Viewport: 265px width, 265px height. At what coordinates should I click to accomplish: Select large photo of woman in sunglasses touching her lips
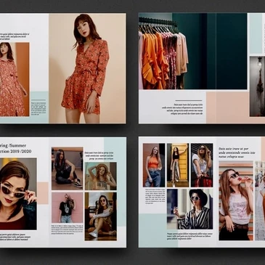click(x=236, y=200)
